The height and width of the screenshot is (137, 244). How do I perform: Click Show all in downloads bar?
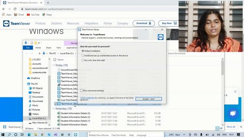click(x=231, y=127)
